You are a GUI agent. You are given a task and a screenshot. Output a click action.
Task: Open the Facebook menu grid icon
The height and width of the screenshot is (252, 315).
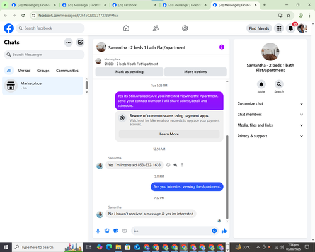278,28
